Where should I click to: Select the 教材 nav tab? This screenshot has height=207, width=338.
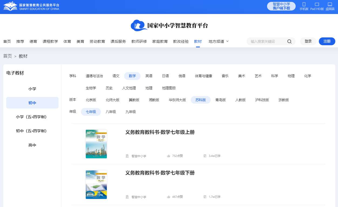(x=198, y=41)
